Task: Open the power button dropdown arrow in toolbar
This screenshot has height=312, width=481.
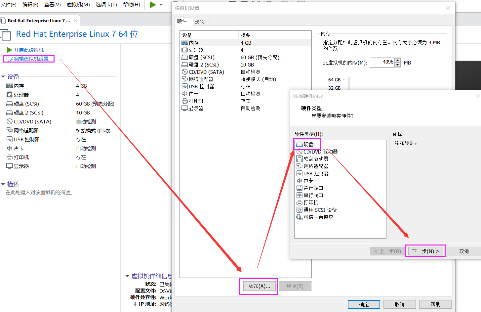Action: (161, 5)
